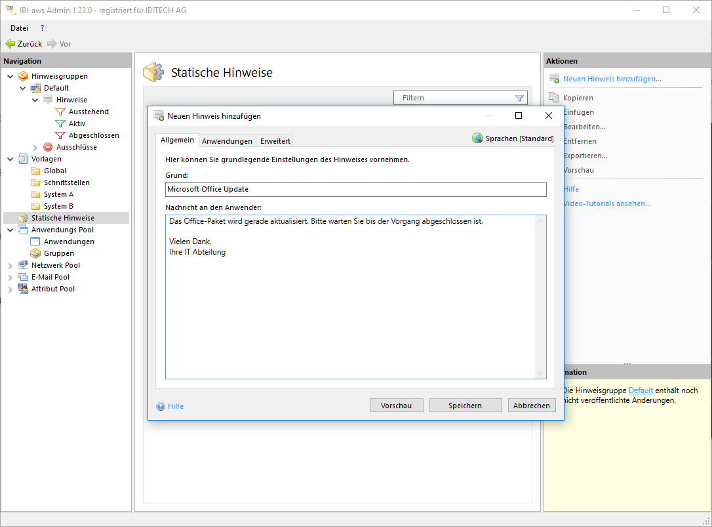
Task: Select the Aktiv green filter icon
Action: [x=60, y=123]
